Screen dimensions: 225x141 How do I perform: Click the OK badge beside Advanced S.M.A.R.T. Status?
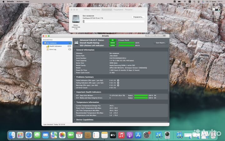click(x=112, y=40)
